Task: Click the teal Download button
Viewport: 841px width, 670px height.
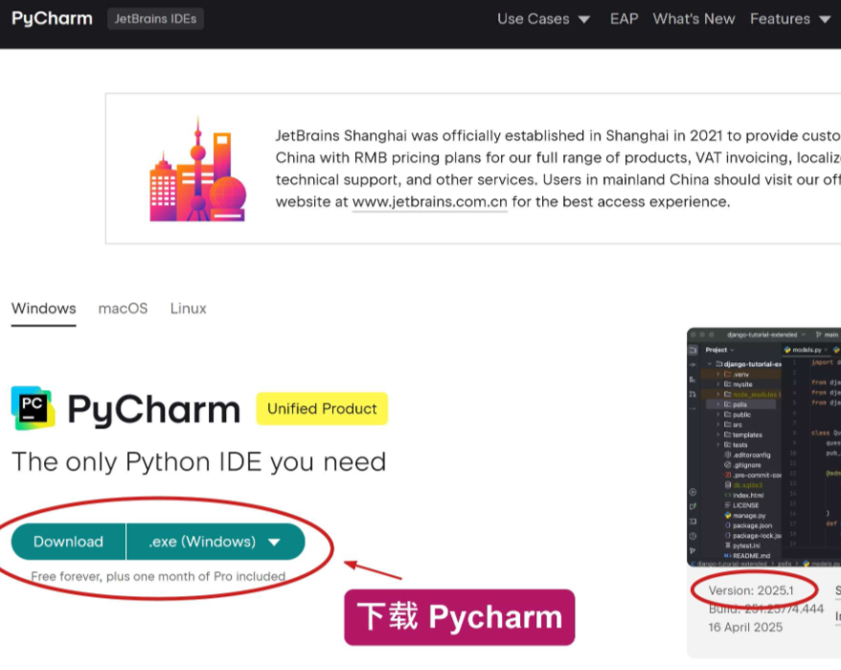Action: 68,542
